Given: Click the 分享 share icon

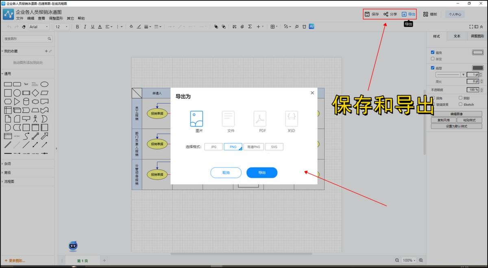Looking at the screenshot, I should point(386,14).
